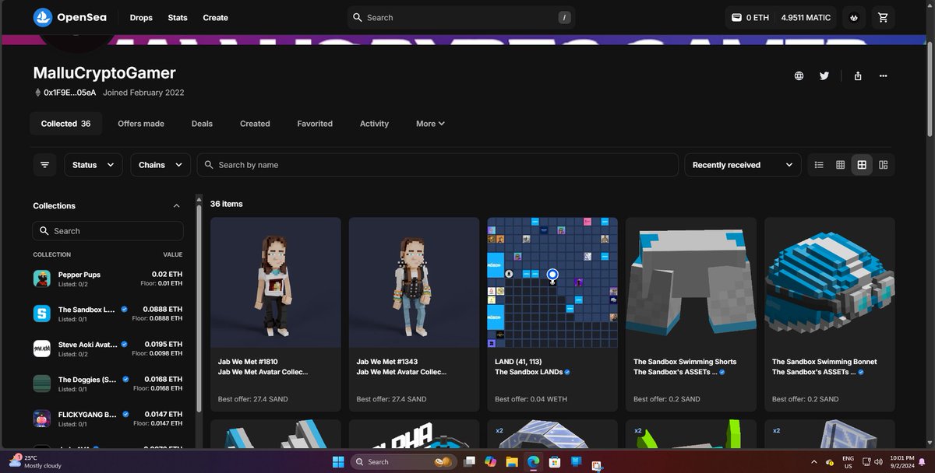The height and width of the screenshot is (473, 935).
Task: Open Sandbox Swimming Shorts thumbnail
Action: [691, 282]
